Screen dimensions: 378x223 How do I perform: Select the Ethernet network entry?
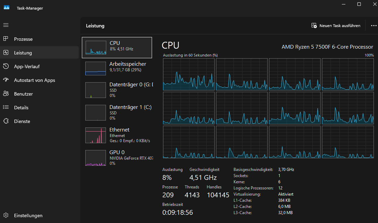(x=117, y=135)
